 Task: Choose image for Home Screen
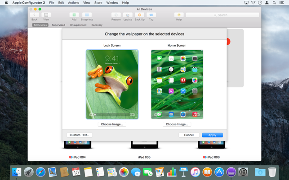pyautogui.click(x=177, y=124)
